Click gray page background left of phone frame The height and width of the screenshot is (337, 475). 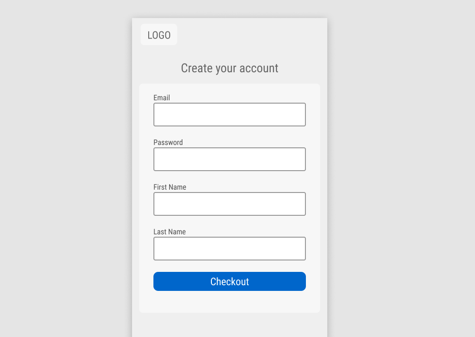click(x=66, y=166)
